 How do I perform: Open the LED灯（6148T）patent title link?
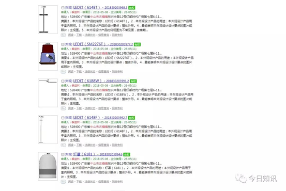[x=100, y=7]
